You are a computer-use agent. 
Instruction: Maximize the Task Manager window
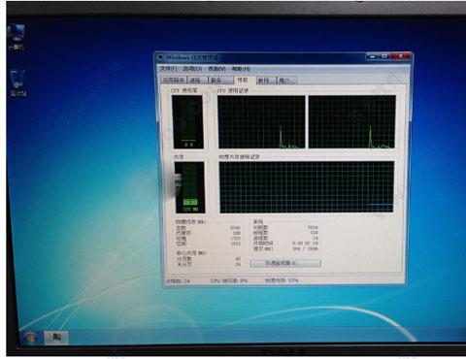click(384, 56)
